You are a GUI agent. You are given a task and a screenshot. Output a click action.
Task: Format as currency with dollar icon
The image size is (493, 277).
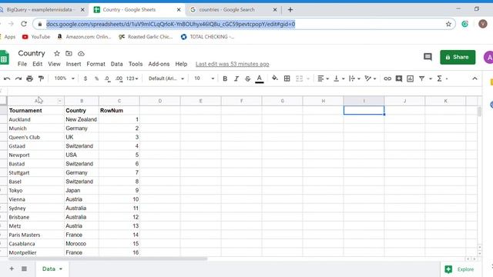pos(86,78)
